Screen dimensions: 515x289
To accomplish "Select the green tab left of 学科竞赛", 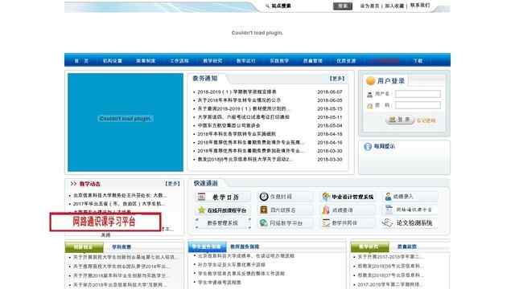I will tap(84, 247).
